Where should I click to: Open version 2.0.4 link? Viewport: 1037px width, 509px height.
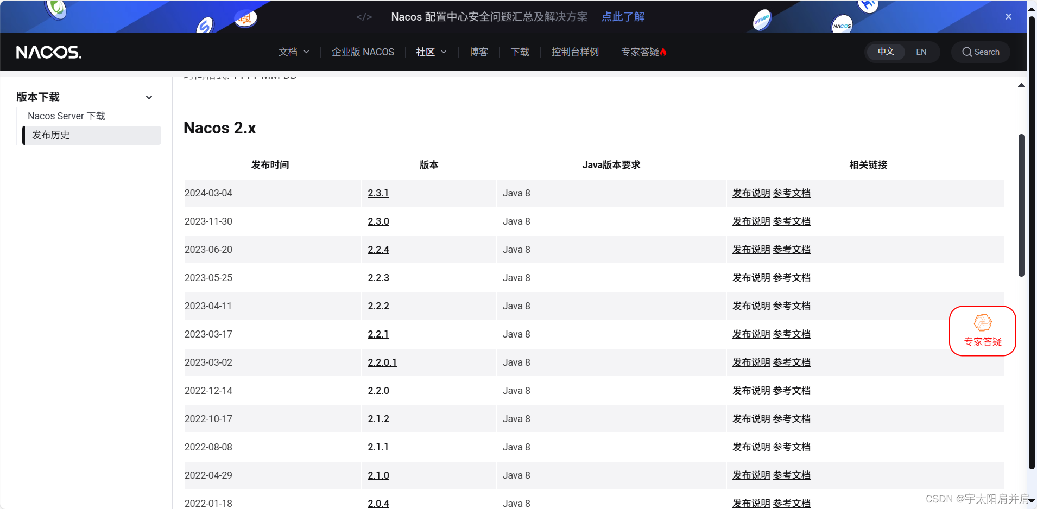pos(378,504)
